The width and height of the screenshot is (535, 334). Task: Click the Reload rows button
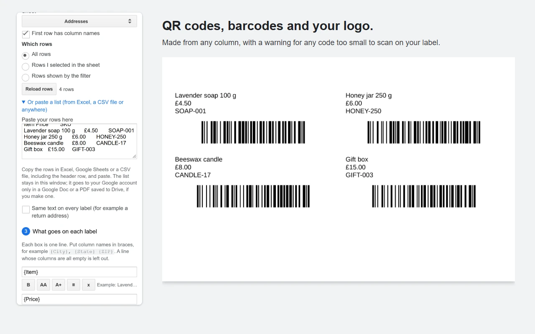(39, 89)
